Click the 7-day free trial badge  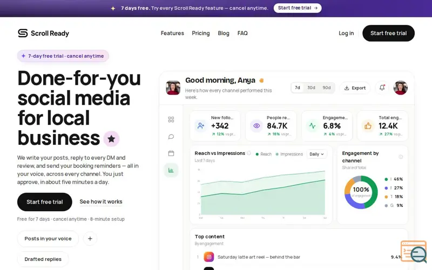(63, 56)
